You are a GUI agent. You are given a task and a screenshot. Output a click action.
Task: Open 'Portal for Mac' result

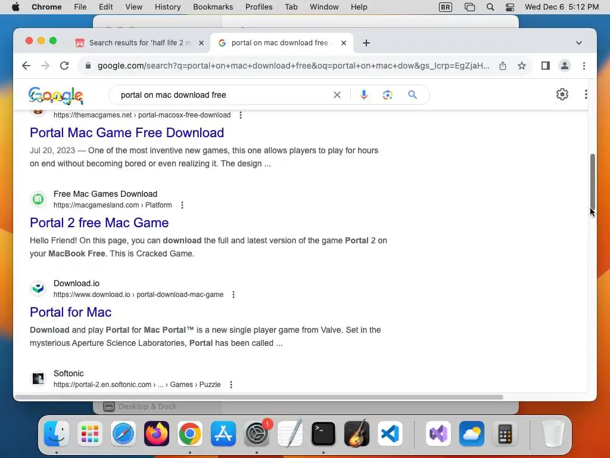pos(71,312)
